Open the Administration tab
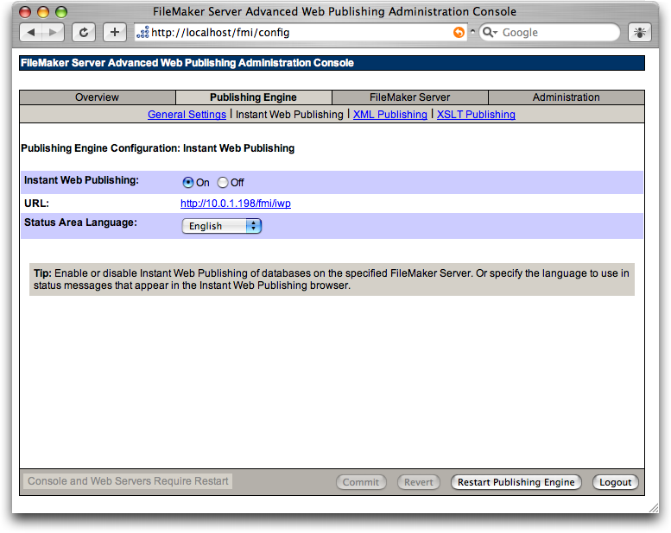 click(x=567, y=97)
